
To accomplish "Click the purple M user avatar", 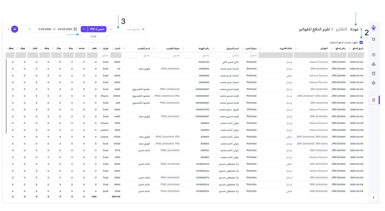I will point(15,29).
